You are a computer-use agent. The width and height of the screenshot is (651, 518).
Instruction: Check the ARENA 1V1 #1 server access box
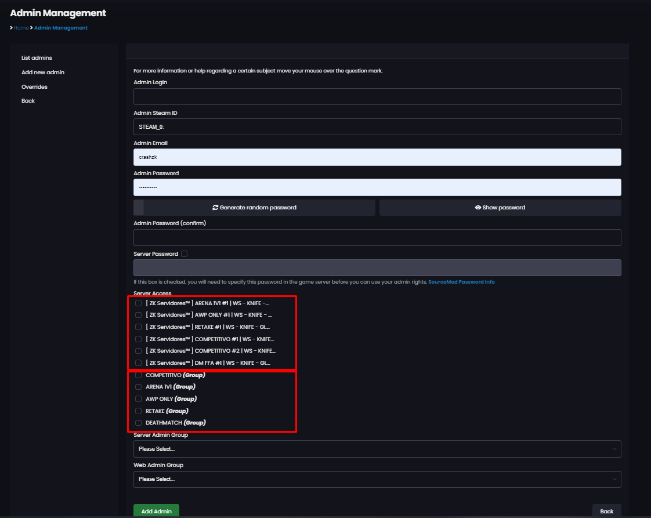[x=138, y=302]
